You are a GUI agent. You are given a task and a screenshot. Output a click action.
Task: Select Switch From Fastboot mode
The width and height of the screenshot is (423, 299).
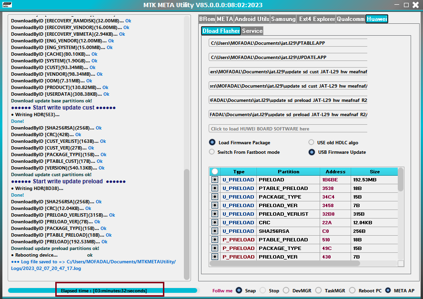point(211,151)
